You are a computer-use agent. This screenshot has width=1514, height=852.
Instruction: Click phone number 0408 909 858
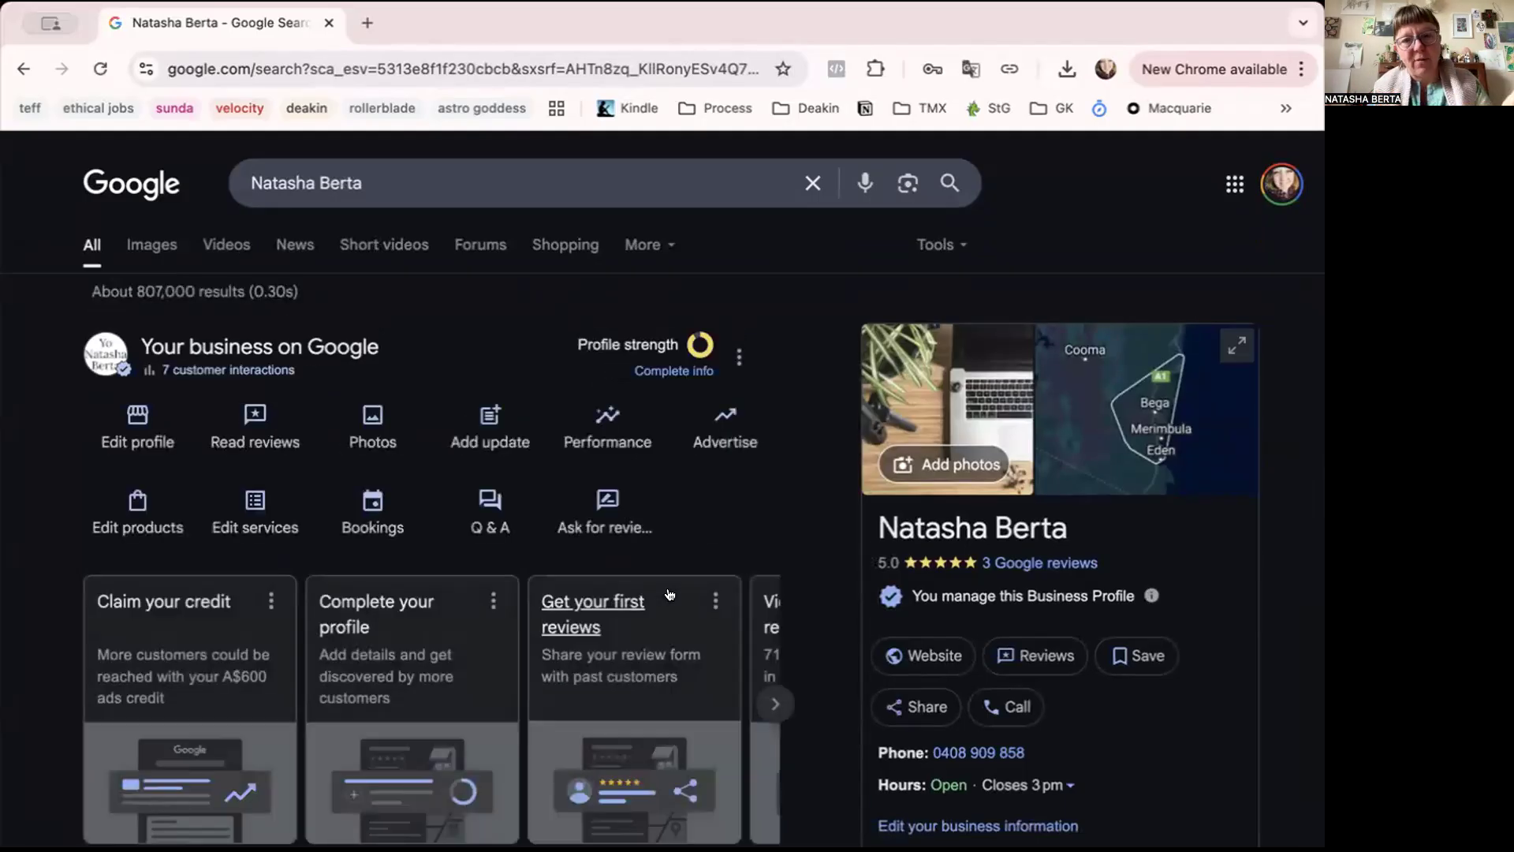point(978,753)
